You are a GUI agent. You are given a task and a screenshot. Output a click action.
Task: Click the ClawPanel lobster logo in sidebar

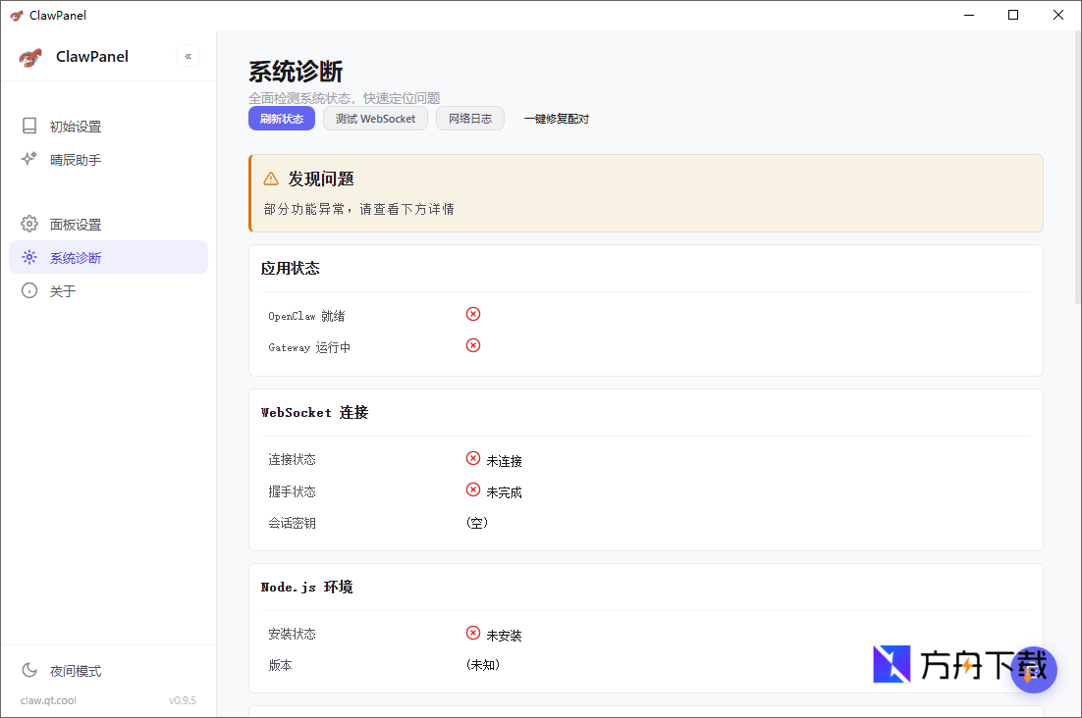click(30, 57)
